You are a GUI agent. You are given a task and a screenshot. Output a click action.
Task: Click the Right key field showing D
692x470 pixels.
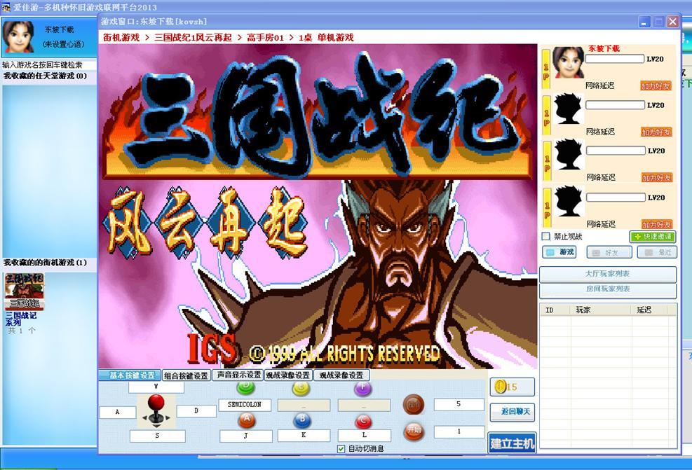pyautogui.click(x=196, y=410)
